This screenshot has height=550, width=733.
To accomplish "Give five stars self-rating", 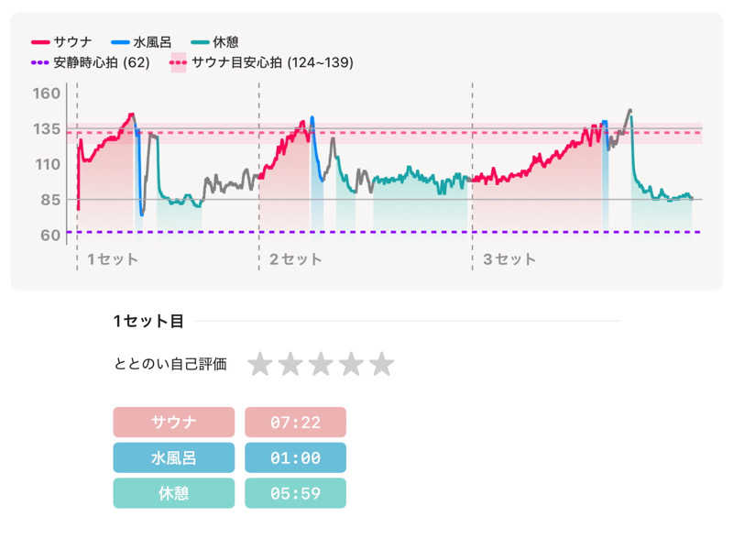I will [381, 364].
